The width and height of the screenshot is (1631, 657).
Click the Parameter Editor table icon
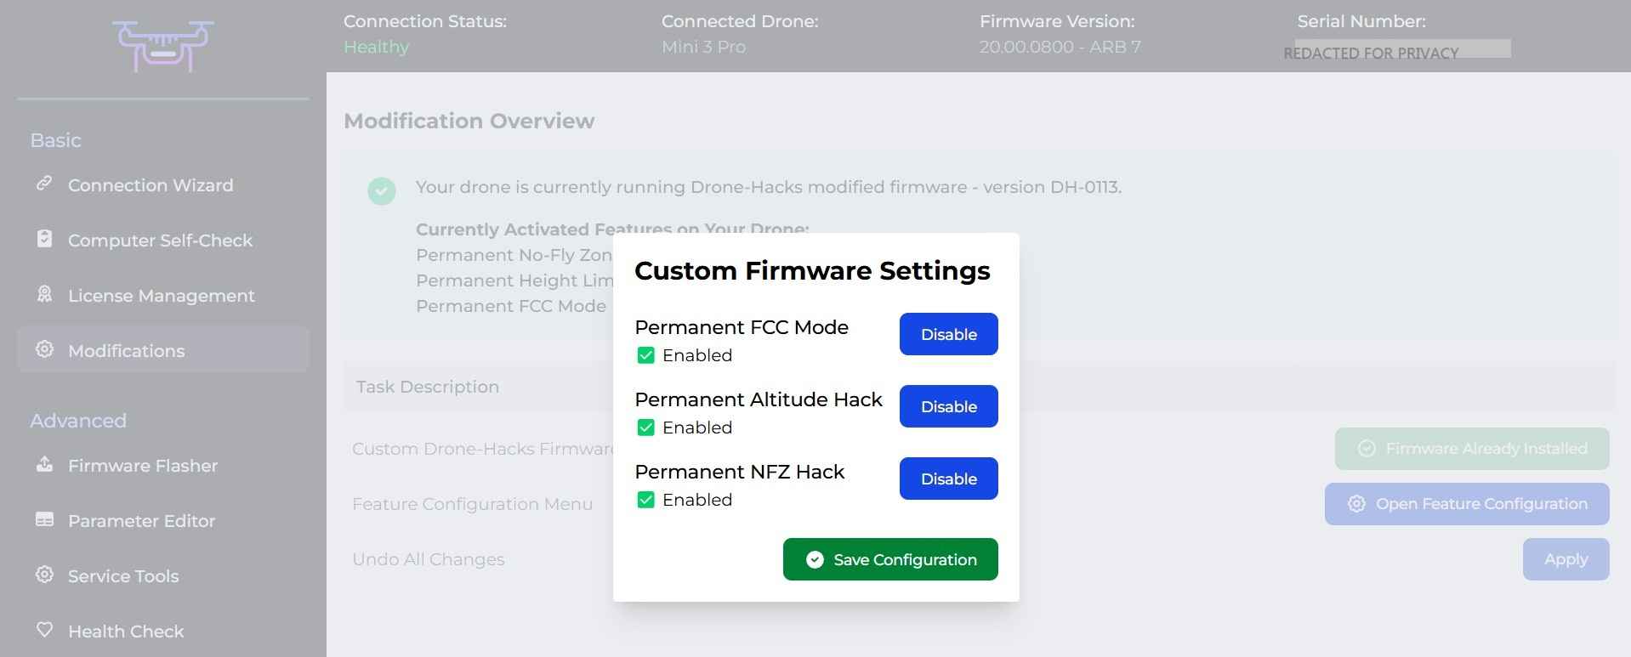point(44,519)
